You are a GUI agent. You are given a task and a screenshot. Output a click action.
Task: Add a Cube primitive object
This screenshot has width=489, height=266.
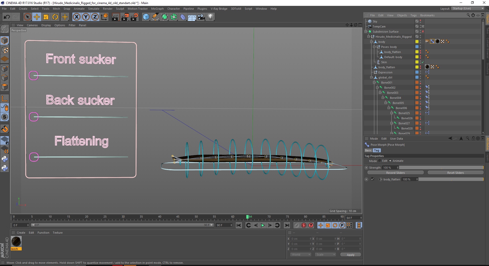click(x=146, y=17)
